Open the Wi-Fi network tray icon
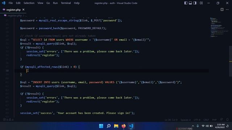232x130 pixels. (203, 126)
